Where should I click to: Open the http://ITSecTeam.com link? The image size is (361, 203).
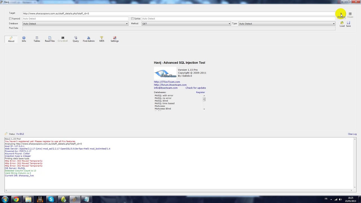click(x=167, y=82)
